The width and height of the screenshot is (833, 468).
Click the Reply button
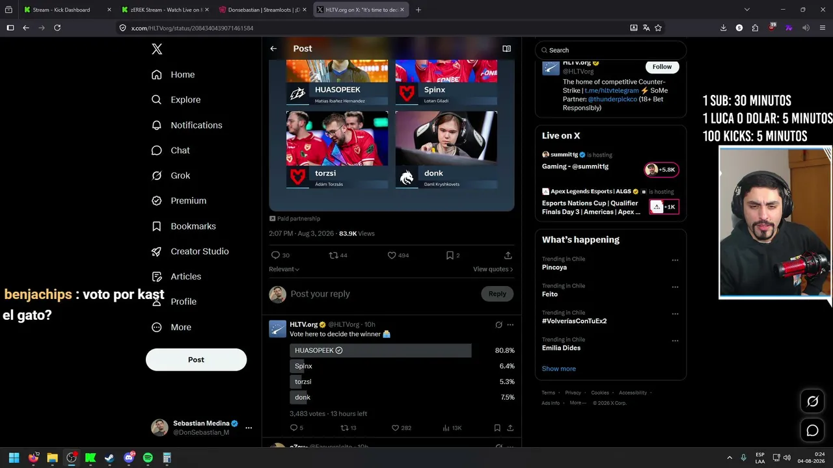pos(497,294)
